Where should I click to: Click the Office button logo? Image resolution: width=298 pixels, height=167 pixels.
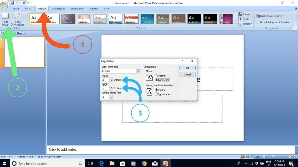pos(4,5)
